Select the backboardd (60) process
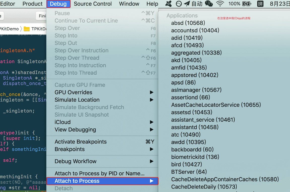Image resolution: width=290 pixels, height=192 pixels. pos(192,150)
